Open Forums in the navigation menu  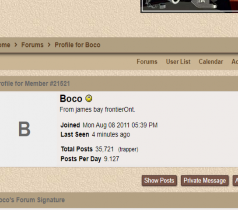pos(147,62)
